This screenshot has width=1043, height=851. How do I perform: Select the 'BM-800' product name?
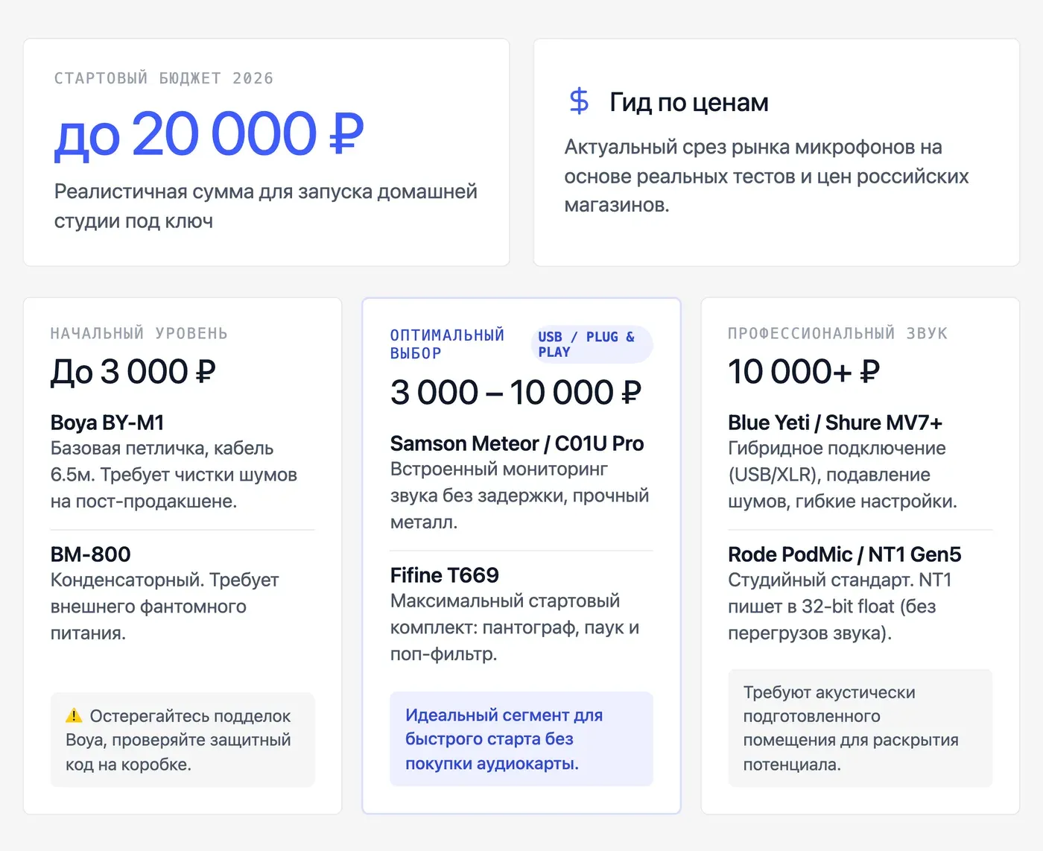(91, 554)
